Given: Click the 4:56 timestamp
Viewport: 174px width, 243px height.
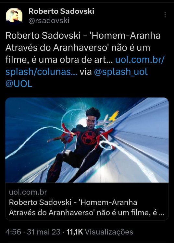Looking at the screenshot, I should (13, 232).
